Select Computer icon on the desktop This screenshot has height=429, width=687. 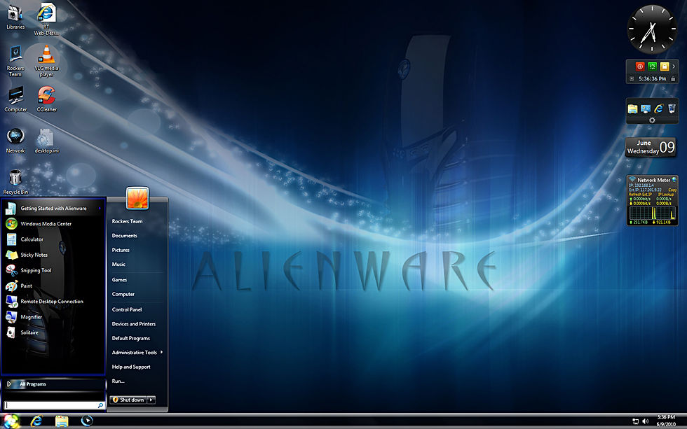coord(15,99)
